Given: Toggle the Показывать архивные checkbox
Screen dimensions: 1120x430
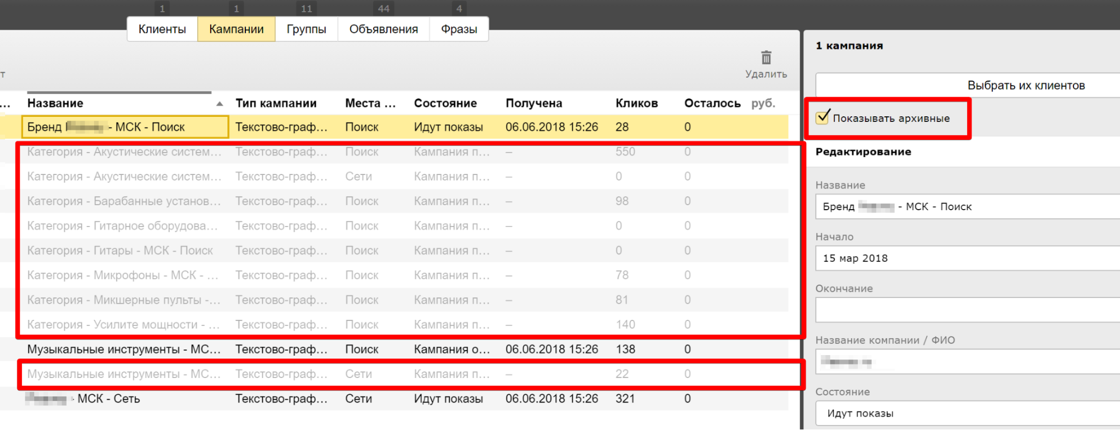Looking at the screenshot, I should pyautogui.click(x=822, y=117).
